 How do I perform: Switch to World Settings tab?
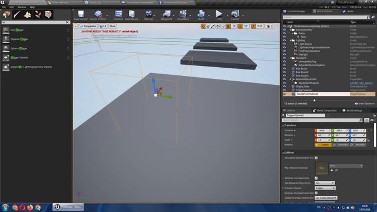tap(352, 111)
